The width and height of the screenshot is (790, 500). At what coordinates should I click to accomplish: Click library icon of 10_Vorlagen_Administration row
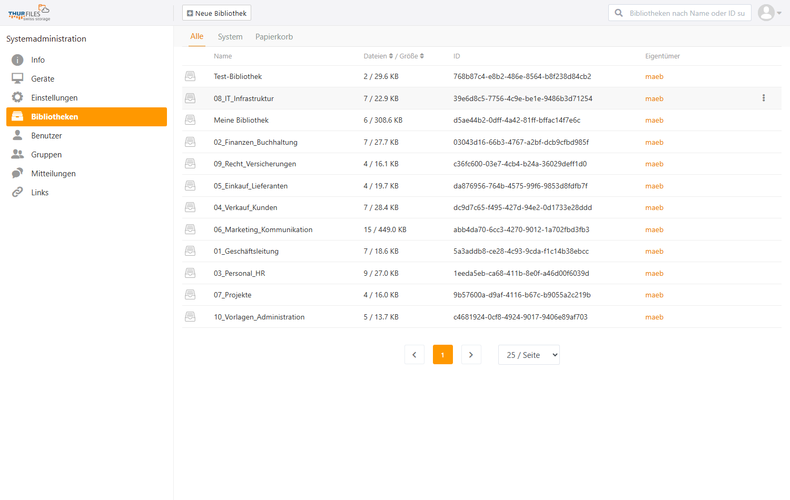coord(190,317)
